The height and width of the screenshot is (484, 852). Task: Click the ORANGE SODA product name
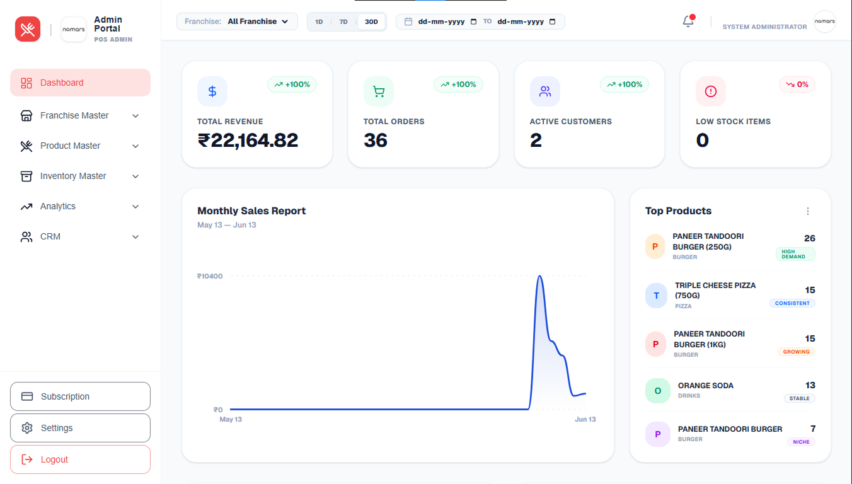click(706, 386)
